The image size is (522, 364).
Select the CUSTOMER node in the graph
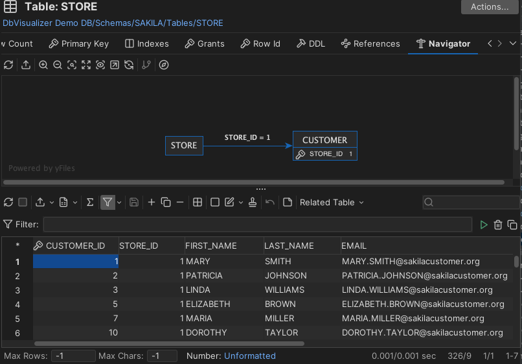pos(324,140)
